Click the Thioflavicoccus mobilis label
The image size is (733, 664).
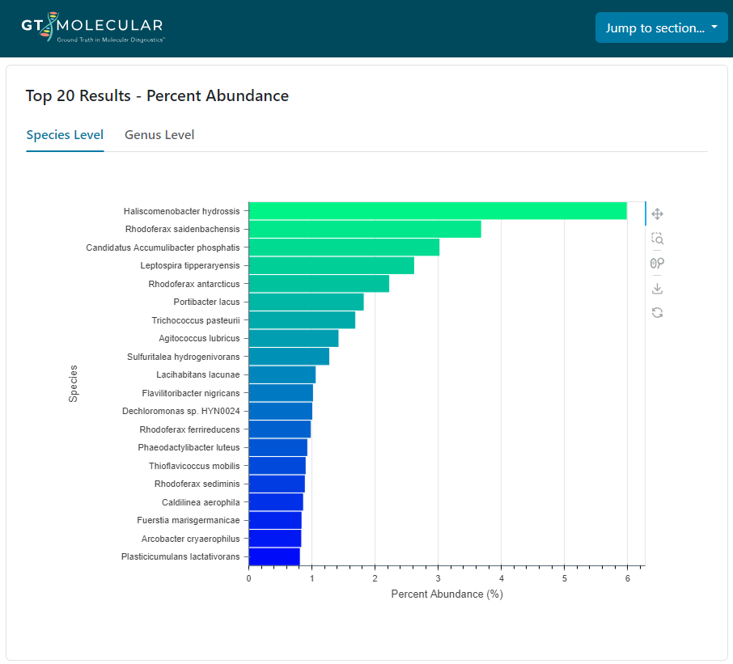click(x=194, y=466)
